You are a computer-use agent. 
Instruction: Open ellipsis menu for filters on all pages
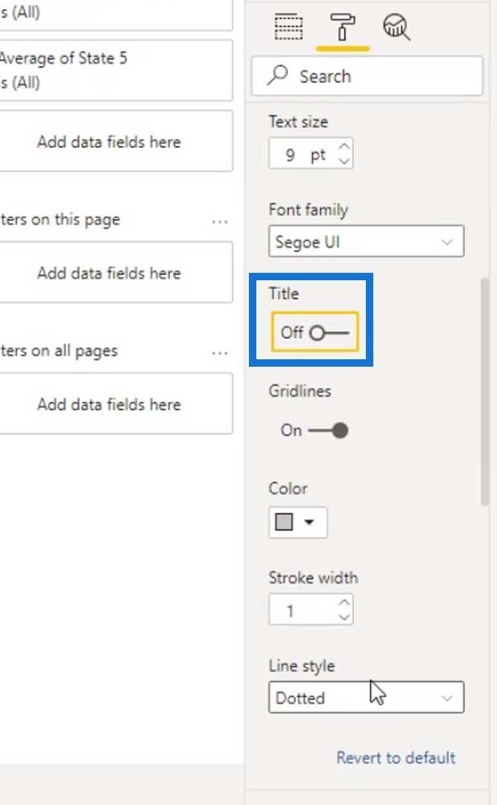click(220, 353)
